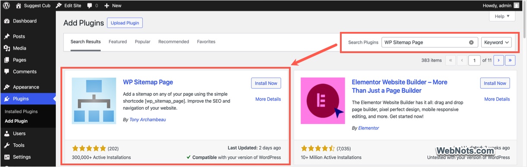This screenshot has height=167, width=527.
Task: Open the WordPress logo menu
Action: pyautogui.click(x=6, y=6)
